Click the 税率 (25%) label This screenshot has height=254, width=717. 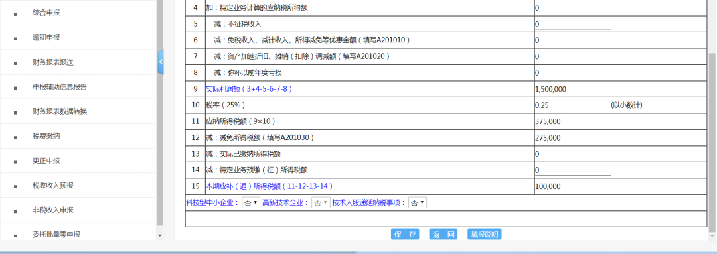[226, 105]
